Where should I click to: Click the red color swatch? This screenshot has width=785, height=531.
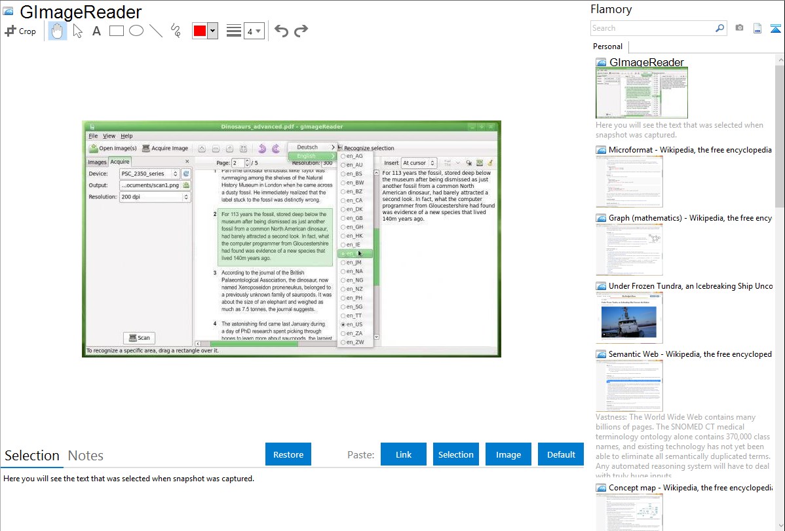(200, 31)
